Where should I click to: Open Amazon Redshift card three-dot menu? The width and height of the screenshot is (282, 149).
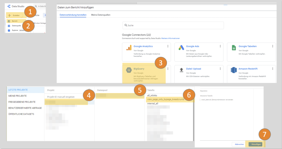click(x=273, y=69)
